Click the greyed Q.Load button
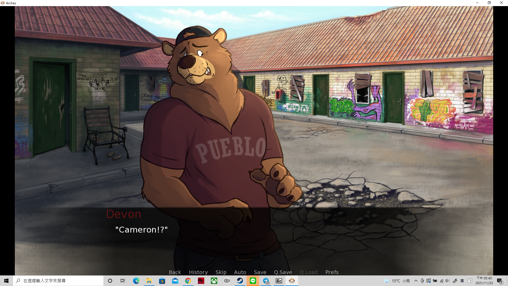Viewport: 508px width, 286px height. (x=309, y=272)
